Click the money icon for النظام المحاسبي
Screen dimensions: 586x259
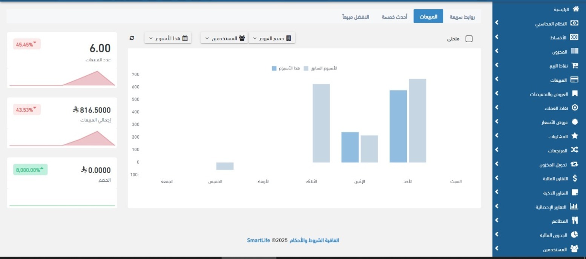[574, 23]
